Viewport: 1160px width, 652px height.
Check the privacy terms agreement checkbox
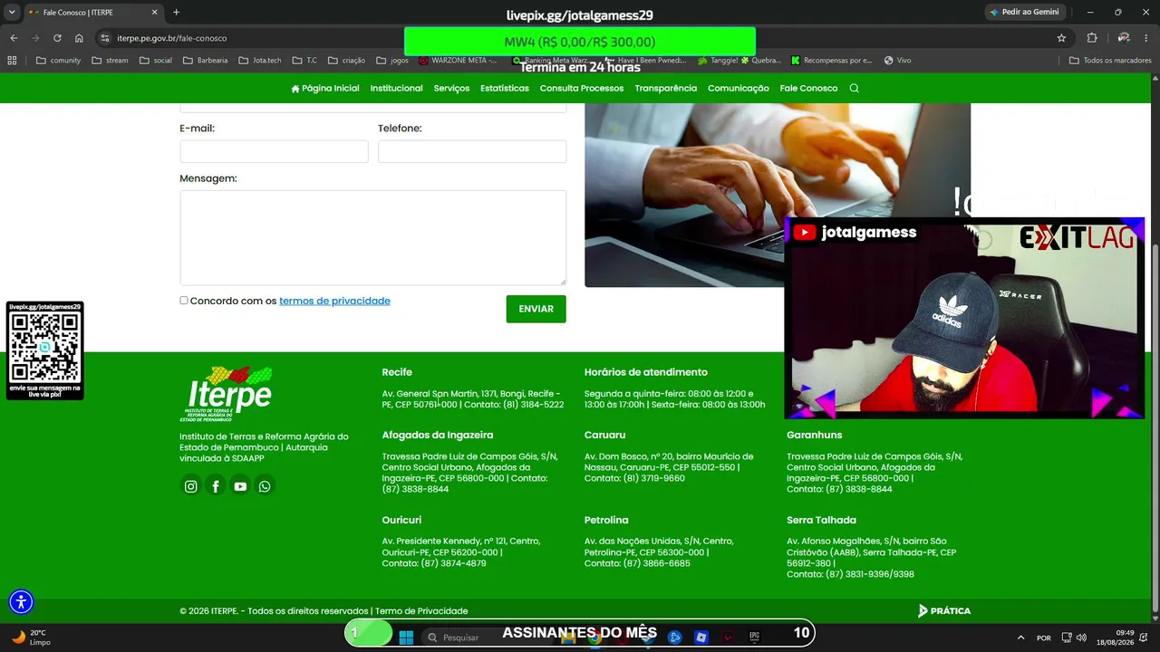184,301
